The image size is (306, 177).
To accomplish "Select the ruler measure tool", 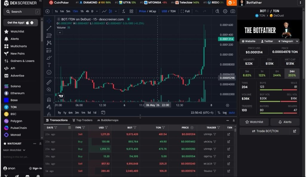I will pos(49,82).
